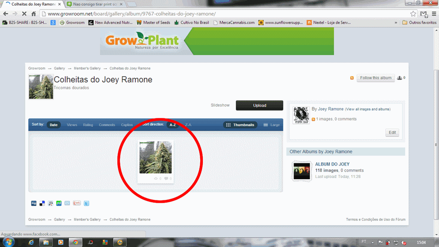Open Internet Explorer from the taskbar
The width and height of the screenshot is (439, 247).
[31, 242]
